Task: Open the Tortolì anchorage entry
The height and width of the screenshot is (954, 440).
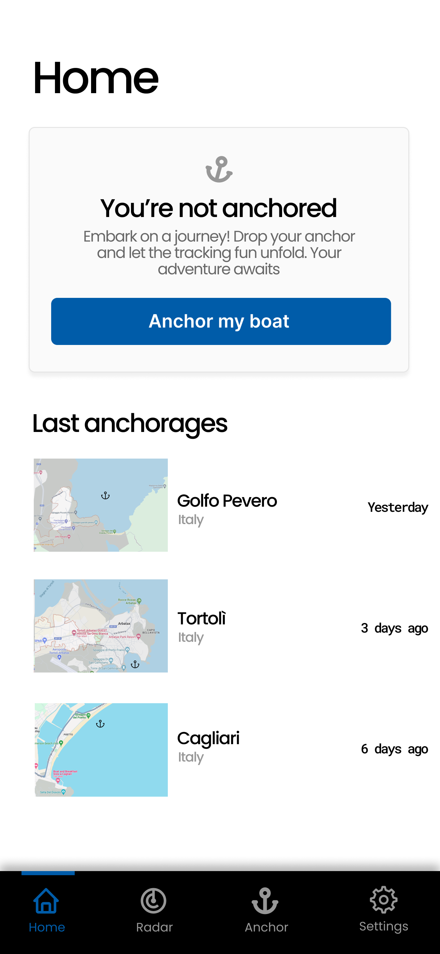Action: point(202,619)
